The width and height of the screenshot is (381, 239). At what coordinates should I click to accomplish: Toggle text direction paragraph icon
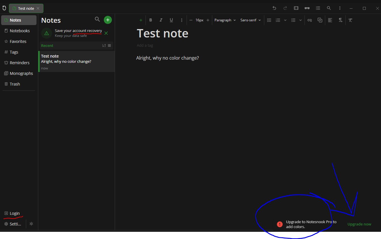(340, 20)
